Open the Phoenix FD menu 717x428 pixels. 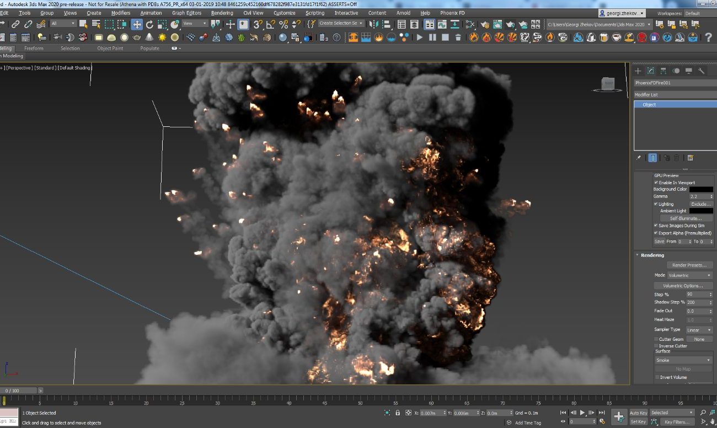[x=452, y=13]
